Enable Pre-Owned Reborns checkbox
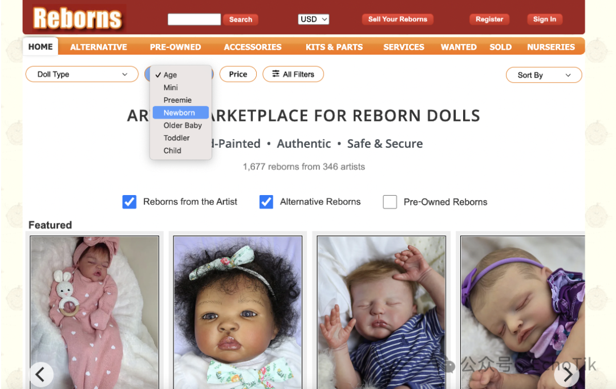The height and width of the screenshot is (389, 616). point(390,202)
